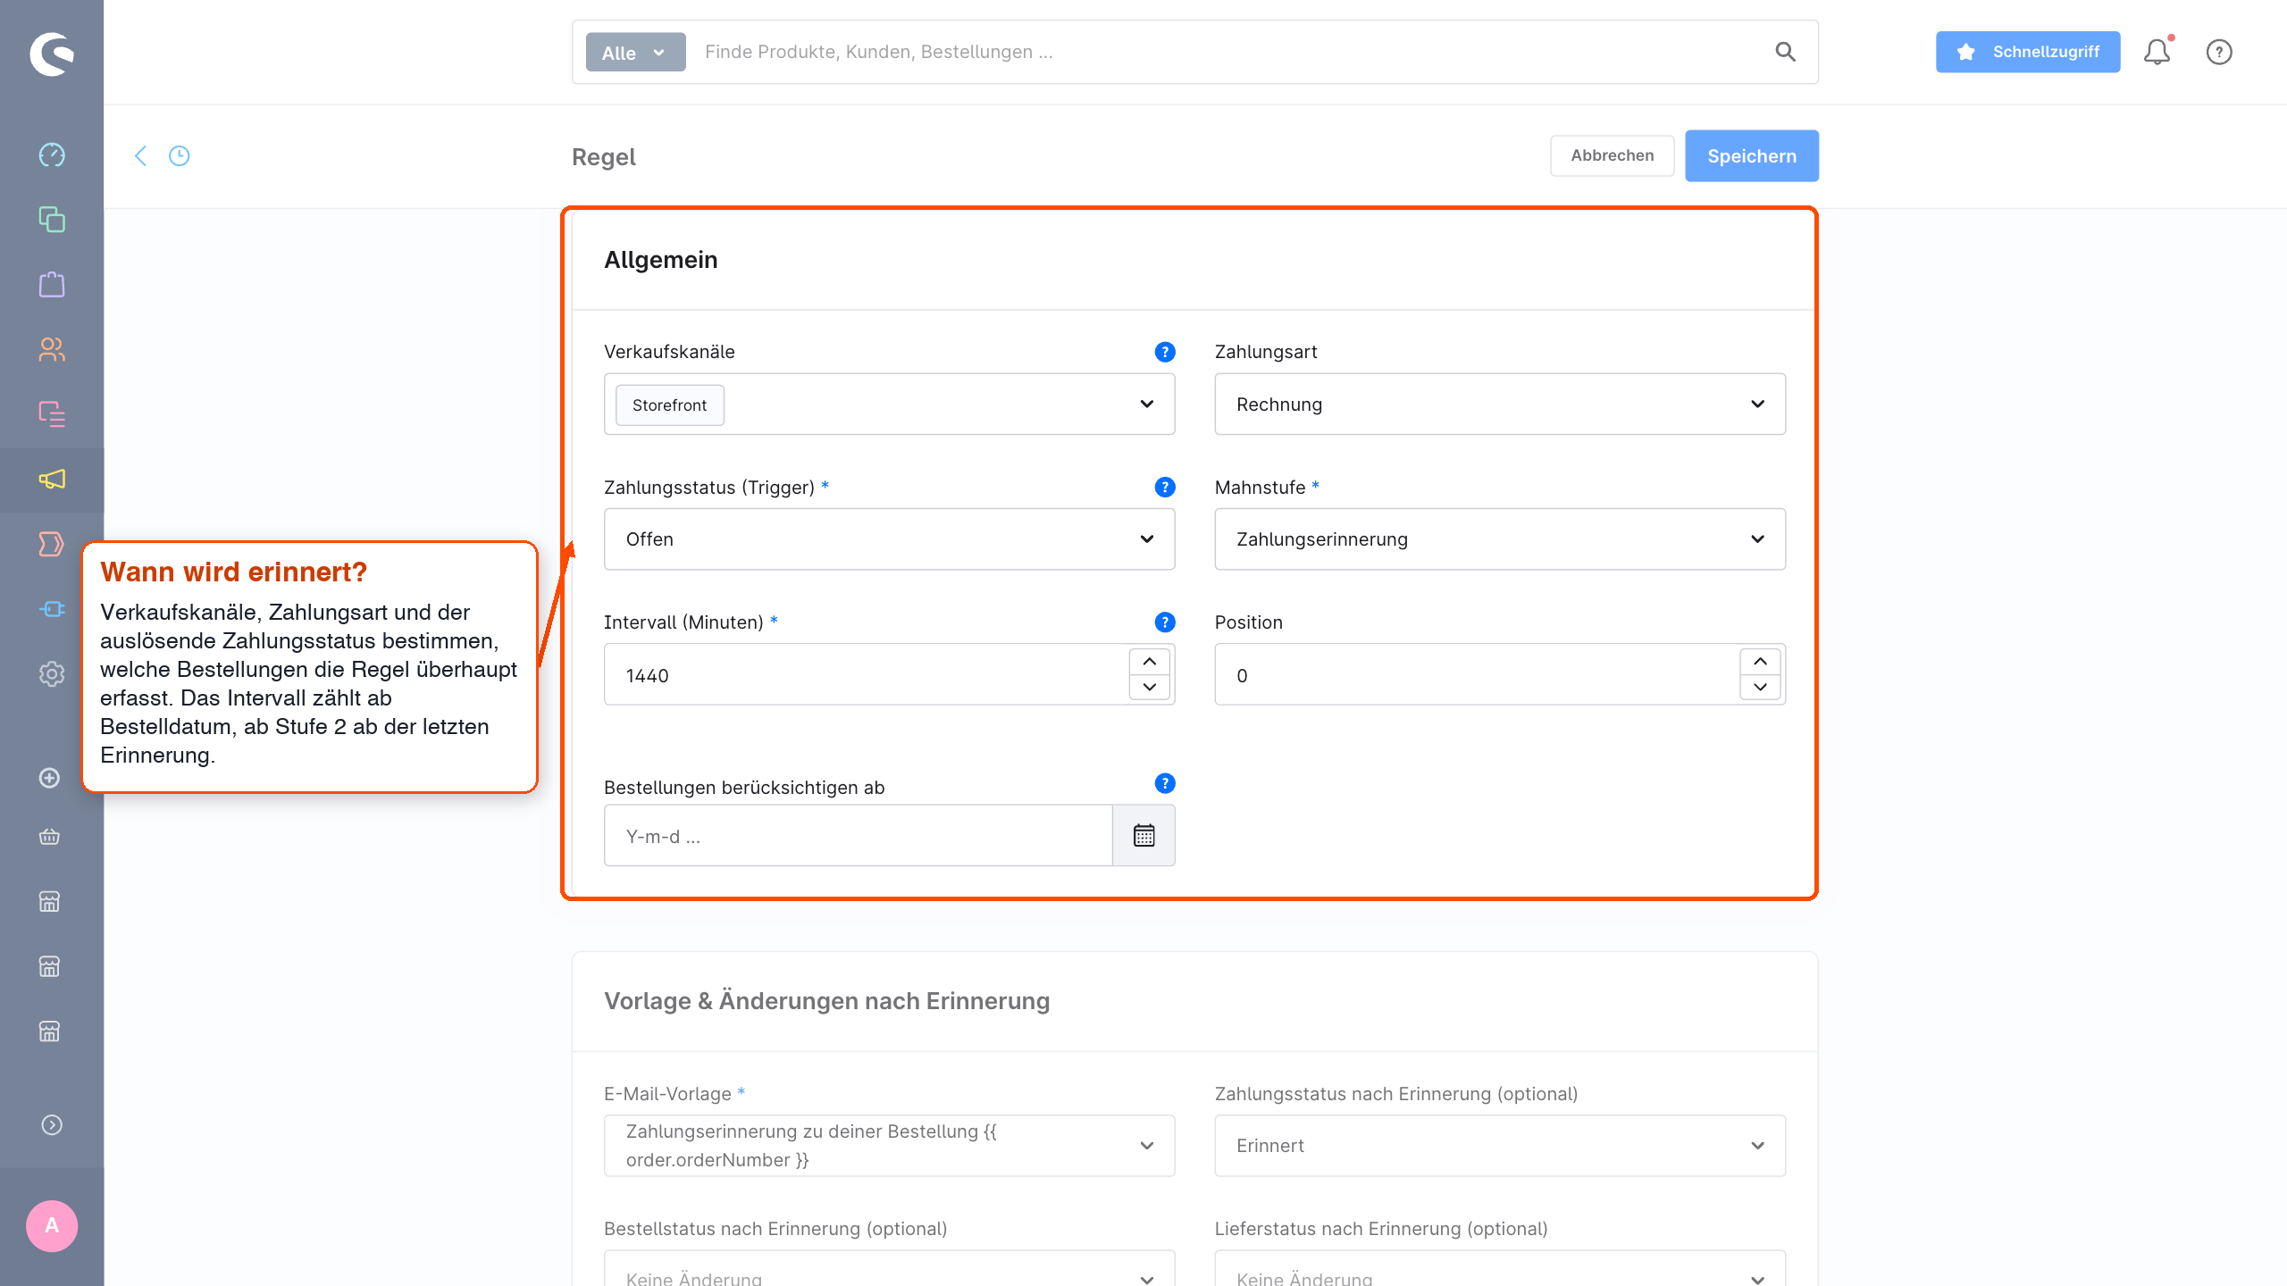Open the Mahnstufe dropdown

coord(1500,539)
